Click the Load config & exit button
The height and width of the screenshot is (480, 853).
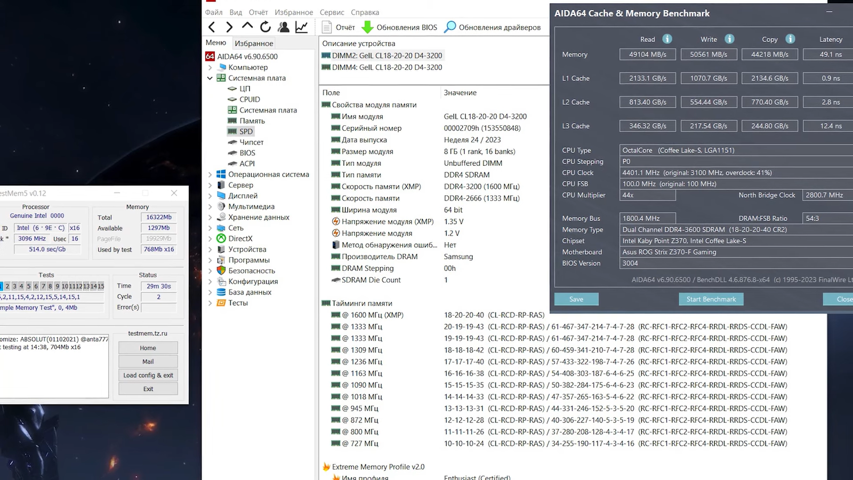[148, 375]
